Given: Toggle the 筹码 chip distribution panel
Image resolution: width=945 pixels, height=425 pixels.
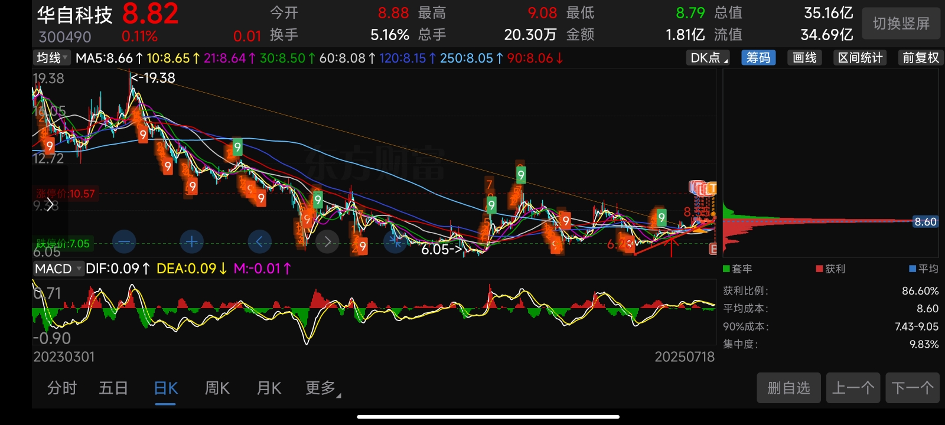Looking at the screenshot, I should (x=758, y=58).
